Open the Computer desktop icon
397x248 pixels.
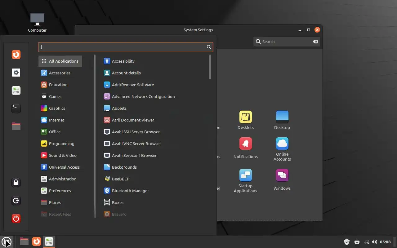pyautogui.click(x=37, y=23)
